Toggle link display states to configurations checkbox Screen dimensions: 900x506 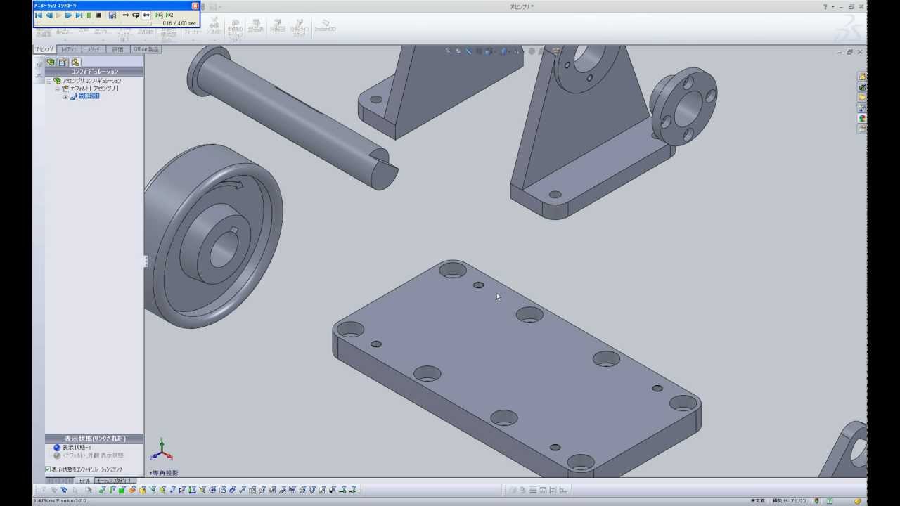click(x=48, y=469)
